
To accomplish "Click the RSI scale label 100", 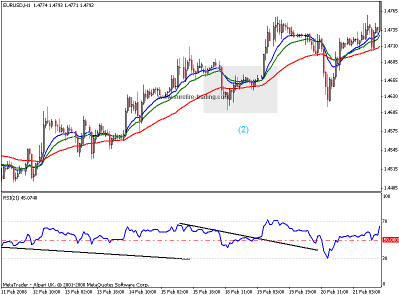I will pyautogui.click(x=386, y=196).
